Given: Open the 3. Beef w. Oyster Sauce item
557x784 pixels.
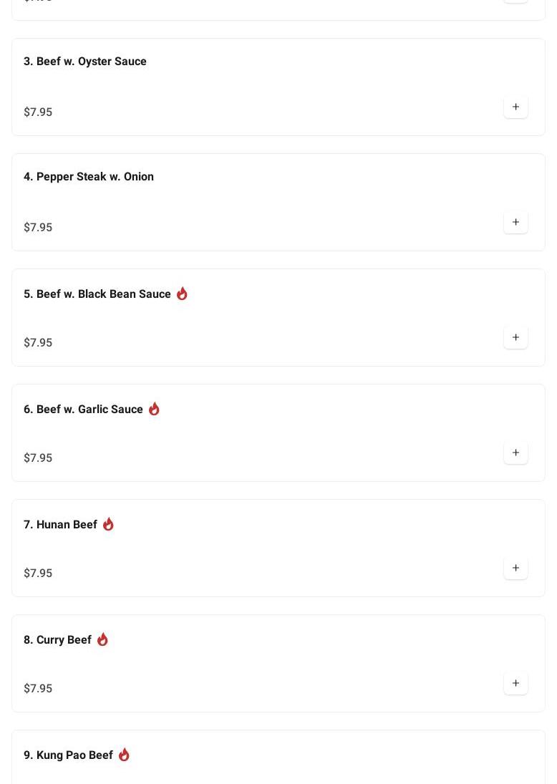Looking at the screenshot, I should coord(85,62).
